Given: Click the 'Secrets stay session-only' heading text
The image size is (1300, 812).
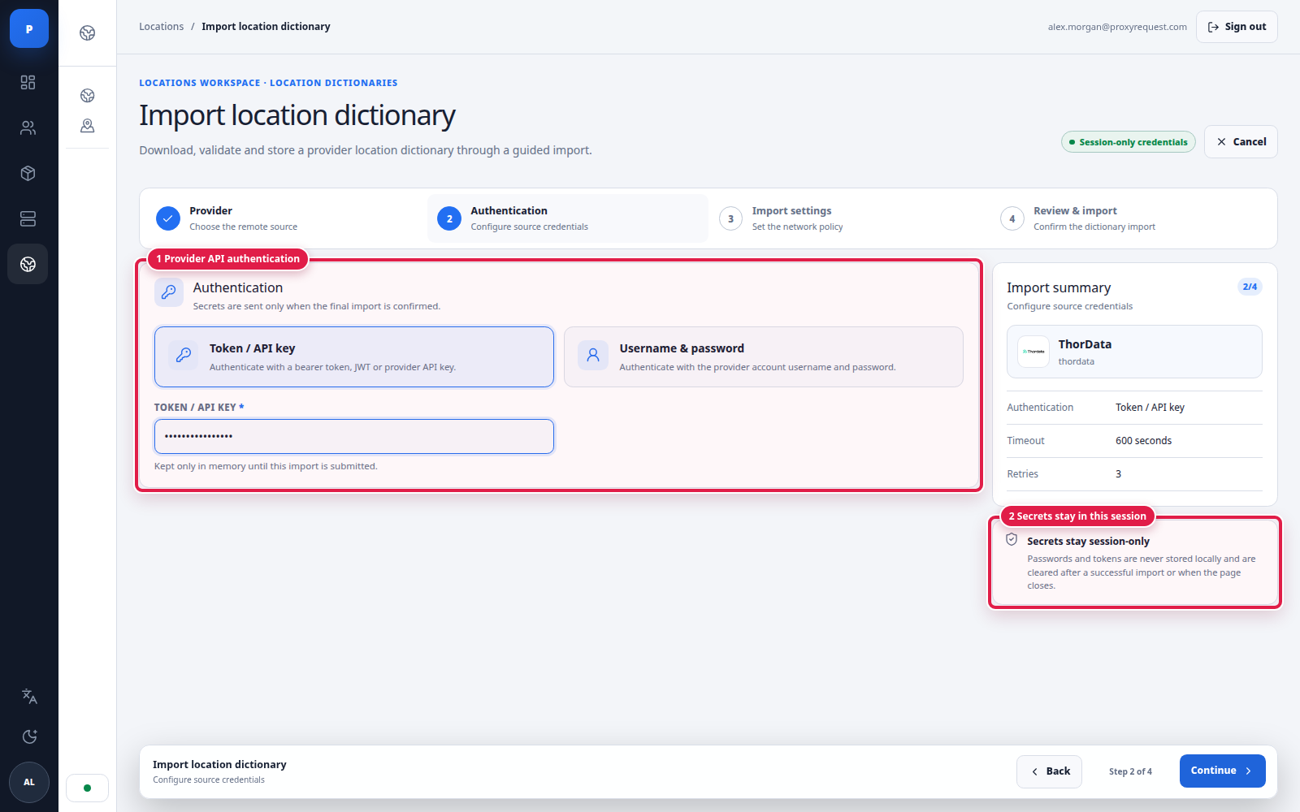Looking at the screenshot, I should [1088, 542].
